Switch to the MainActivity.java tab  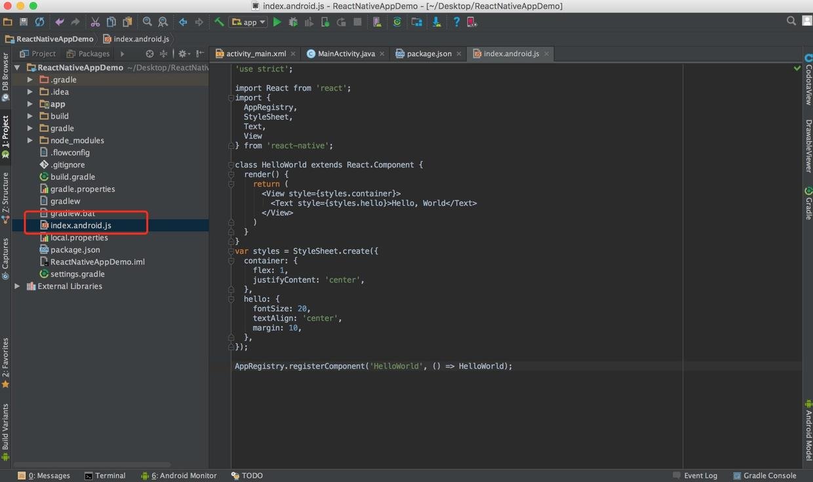coord(346,54)
